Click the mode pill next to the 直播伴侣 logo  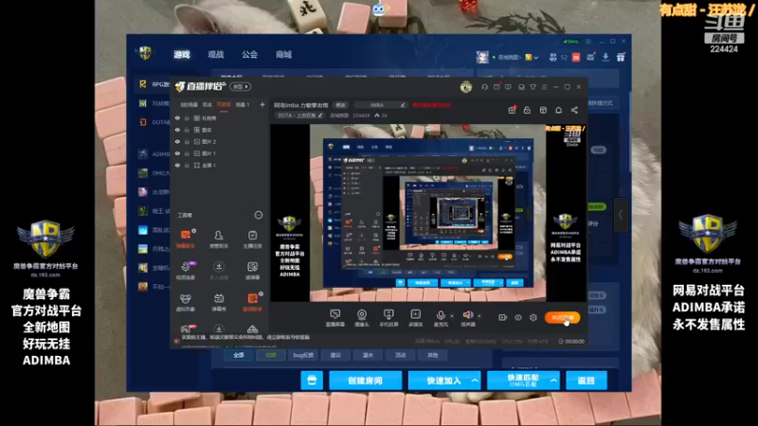click(x=241, y=87)
